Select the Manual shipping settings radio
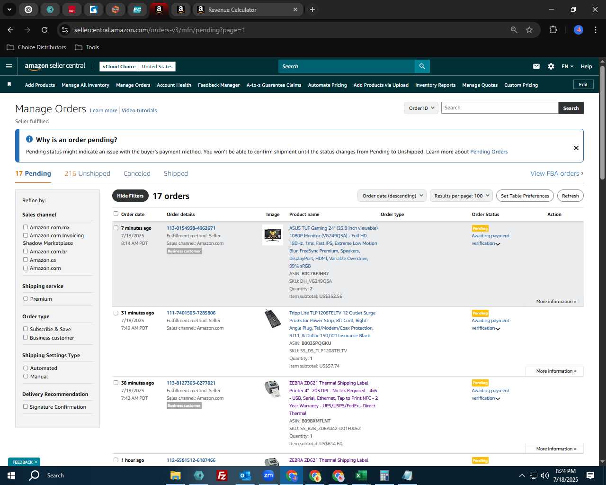 26,376
